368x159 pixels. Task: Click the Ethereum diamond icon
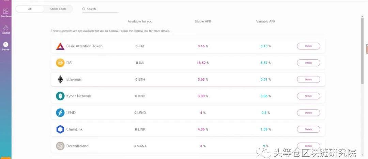[60, 80]
